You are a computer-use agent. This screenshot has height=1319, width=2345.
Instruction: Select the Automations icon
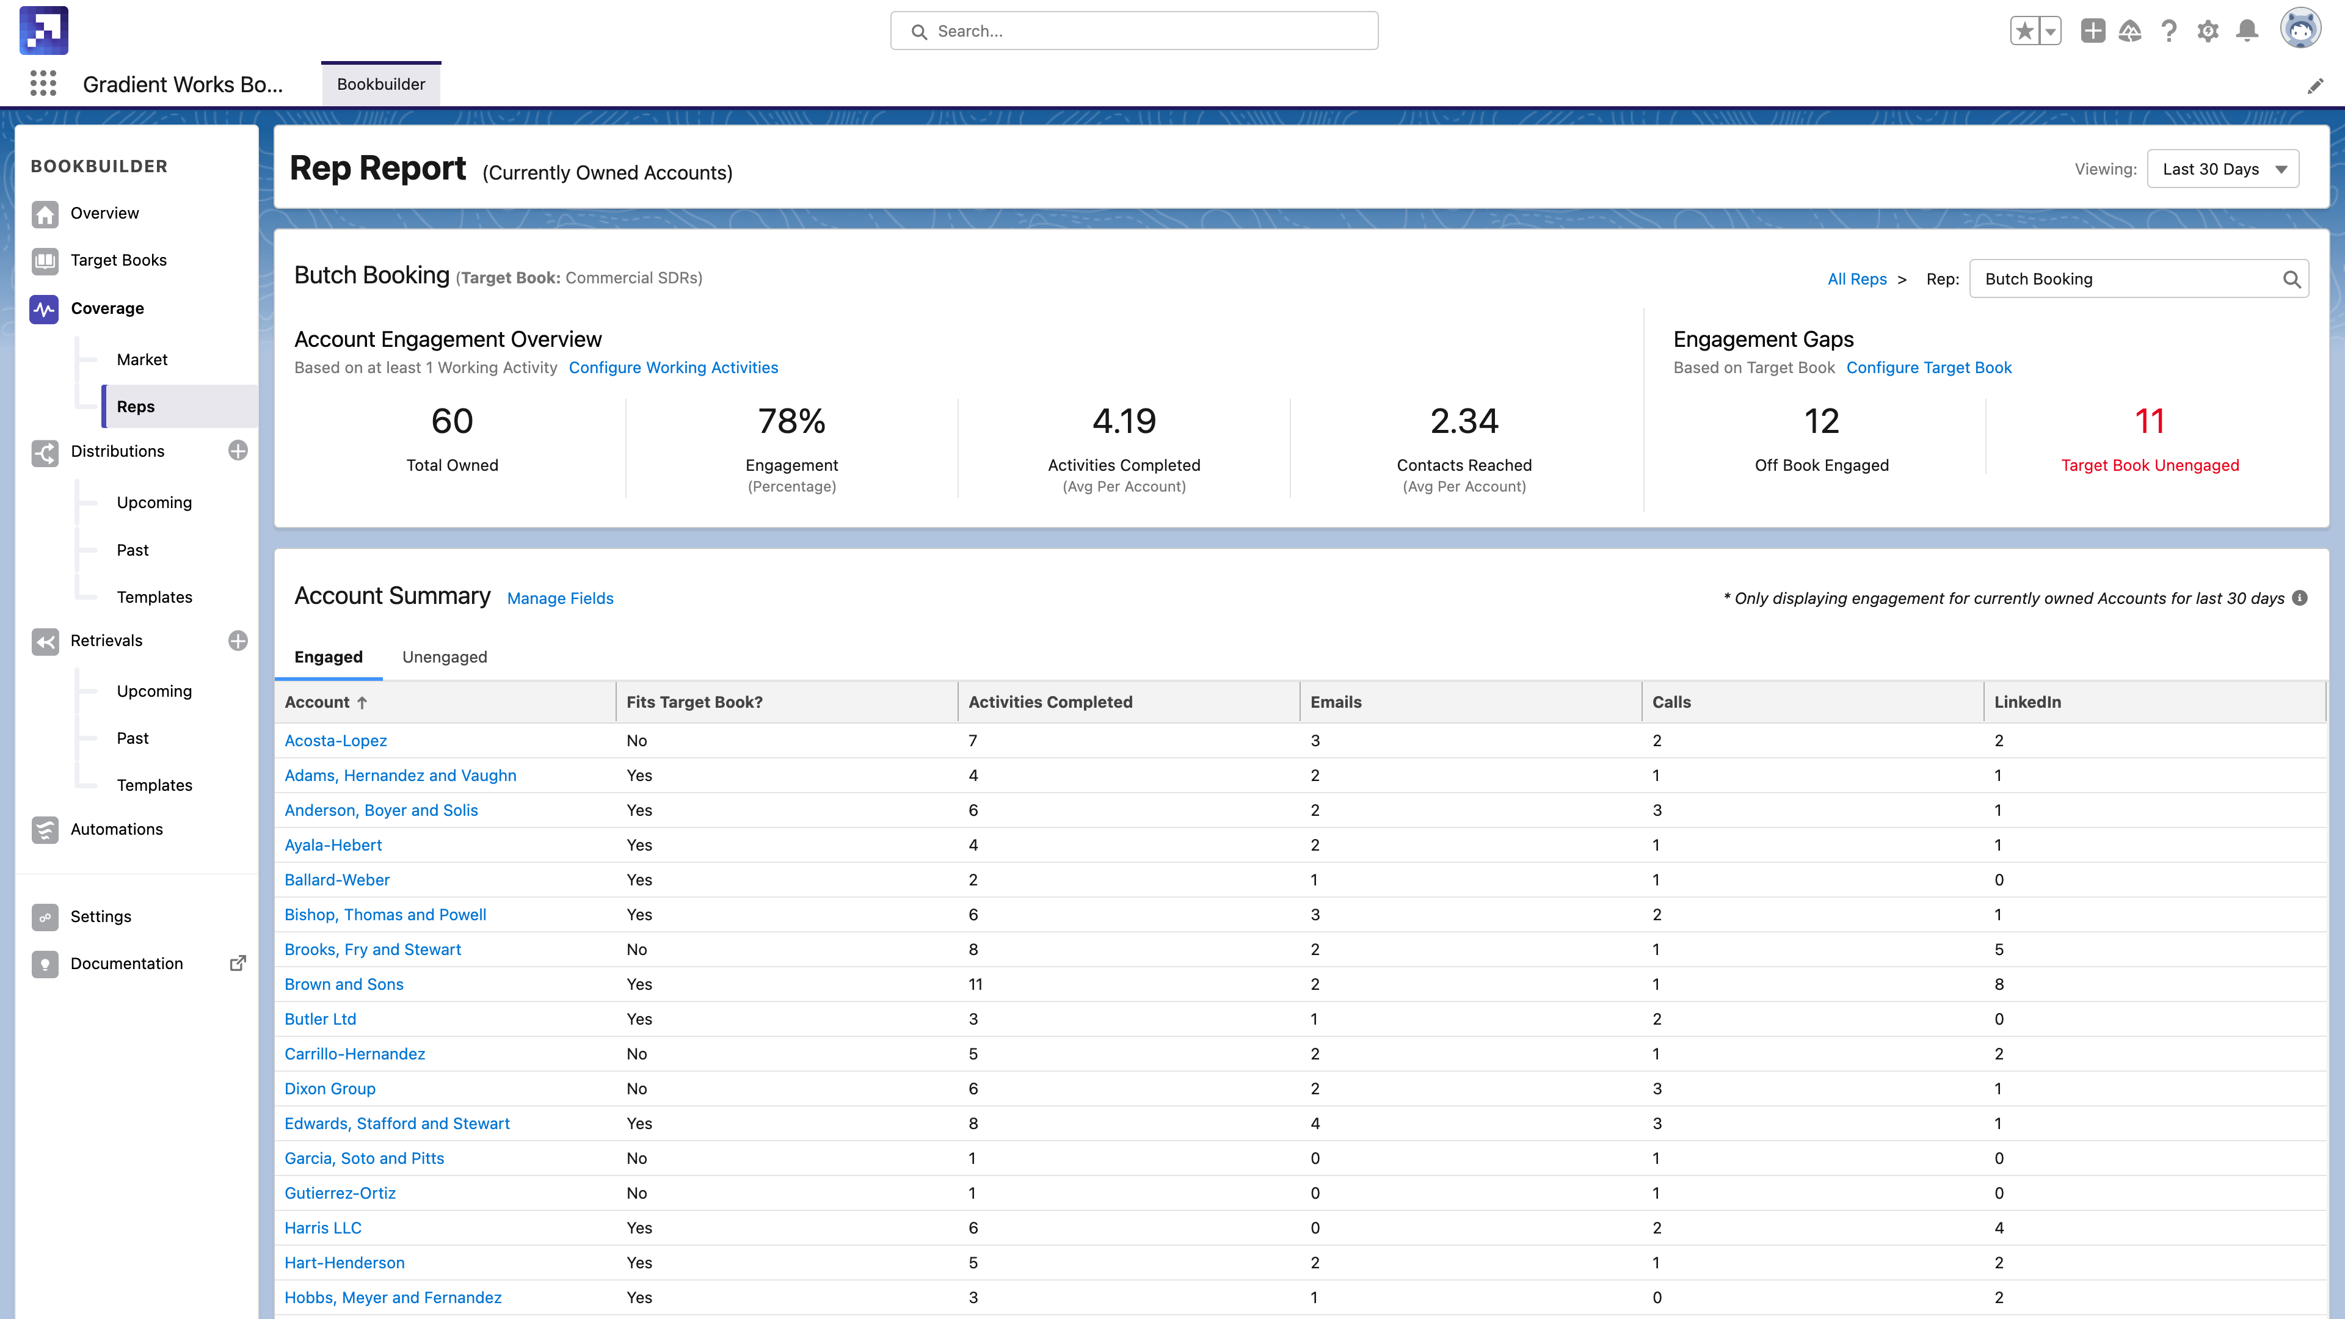[43, 829]
